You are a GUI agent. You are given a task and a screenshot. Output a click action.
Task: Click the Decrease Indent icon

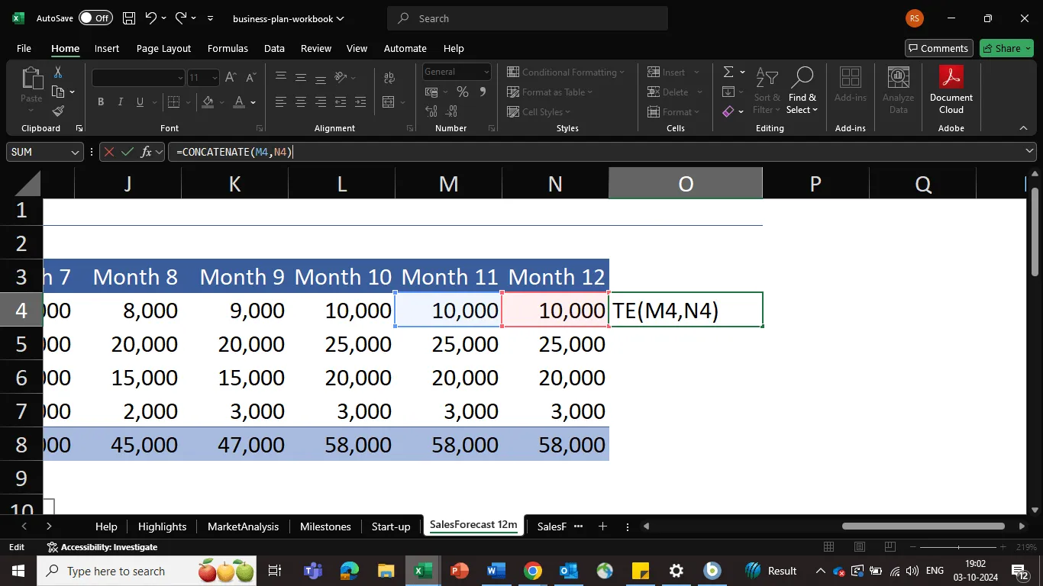pos(341,101)
